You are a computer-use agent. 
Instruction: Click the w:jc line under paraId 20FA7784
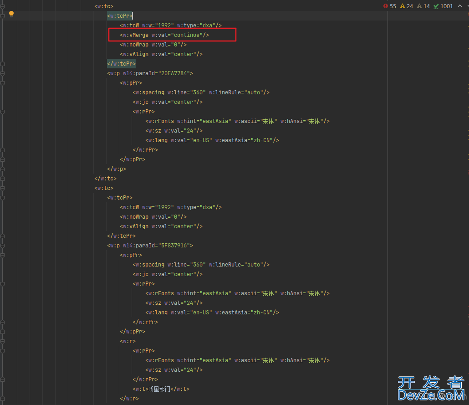pos(168,102)
